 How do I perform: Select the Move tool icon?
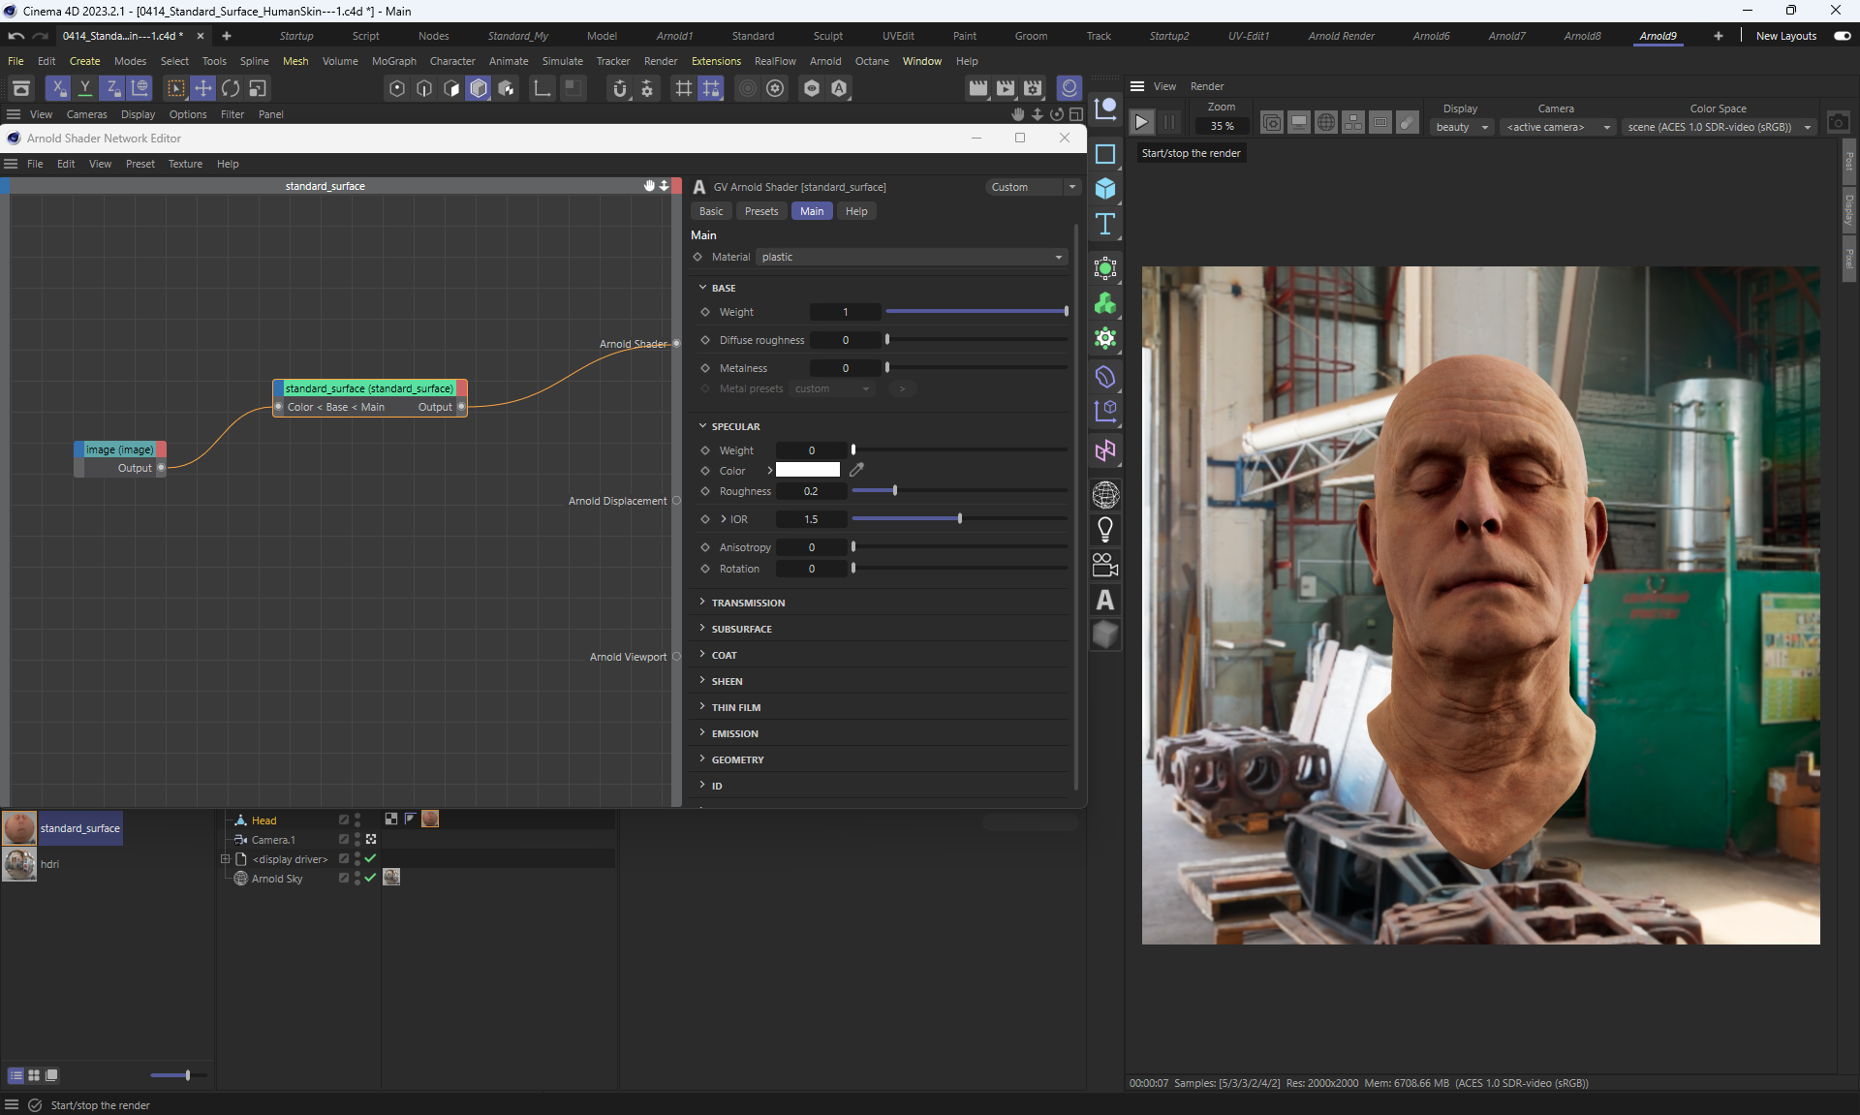click(203, 88)
